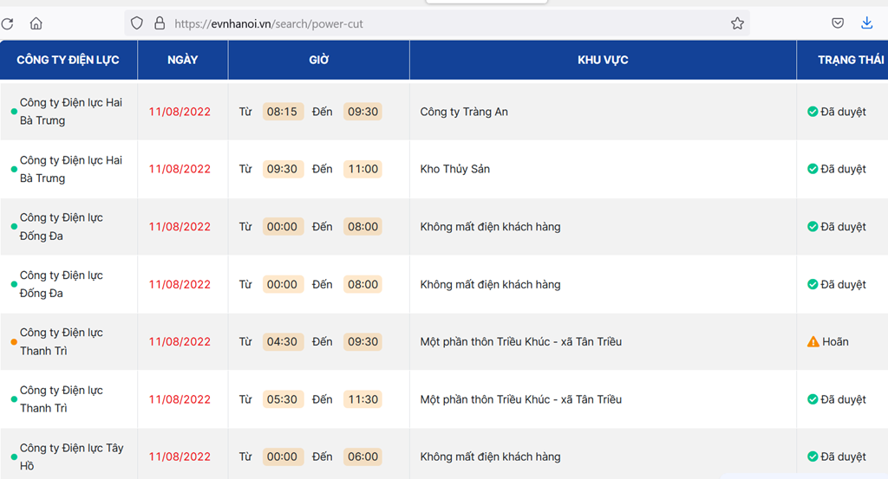Click the orange warning icon beside Hoãn
888x479 pixels.
tap(813, 341)
